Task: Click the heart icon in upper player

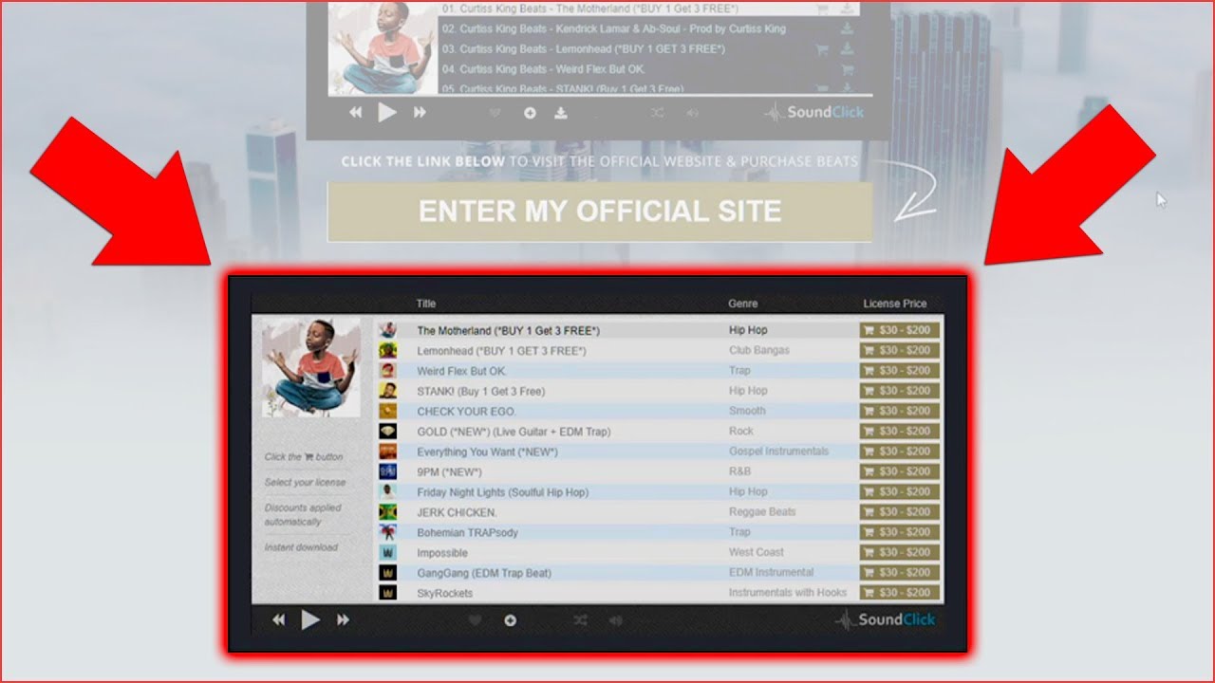Action: coord(495,113)
